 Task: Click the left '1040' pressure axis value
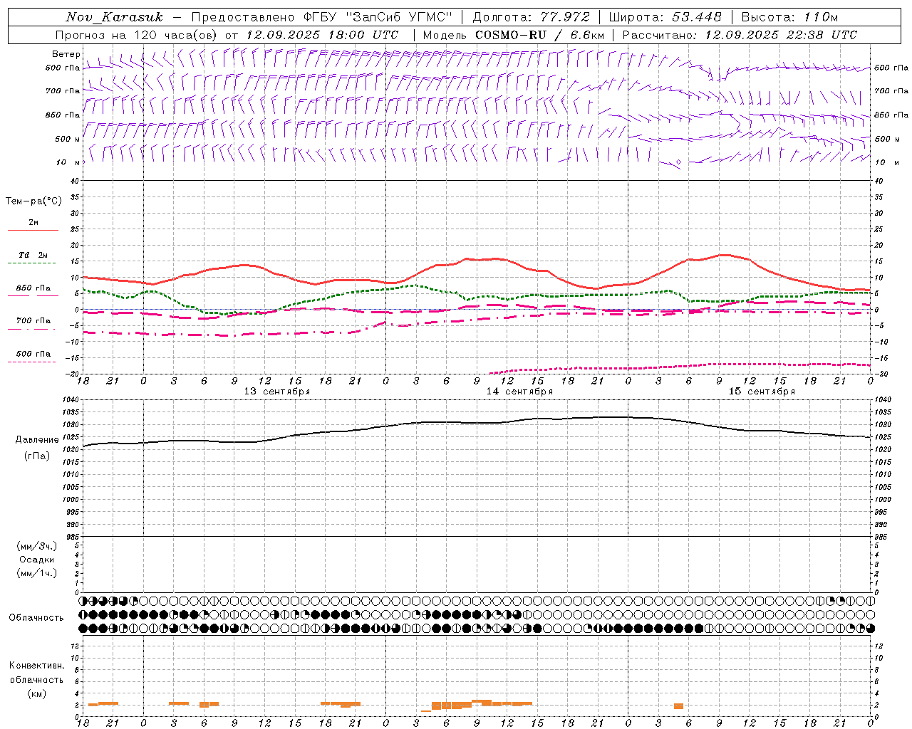(x=72, y=400)
